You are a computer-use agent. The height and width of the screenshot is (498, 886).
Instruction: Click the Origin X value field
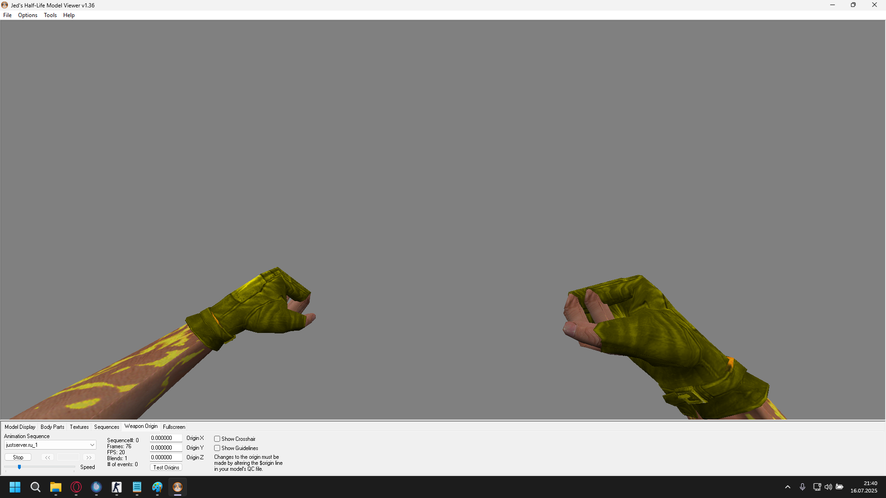pos(166,438)
